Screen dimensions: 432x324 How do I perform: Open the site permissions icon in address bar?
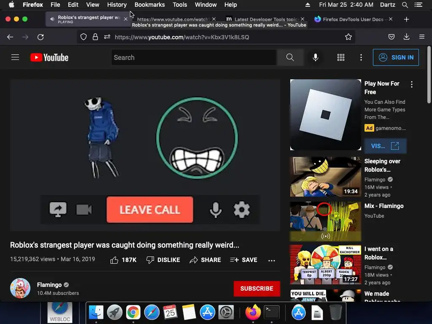coord(107,37)
